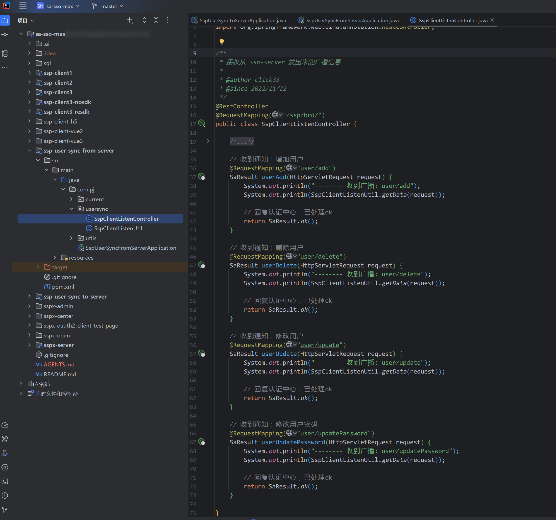Open the project view mode dropdown

click(26, 20)
